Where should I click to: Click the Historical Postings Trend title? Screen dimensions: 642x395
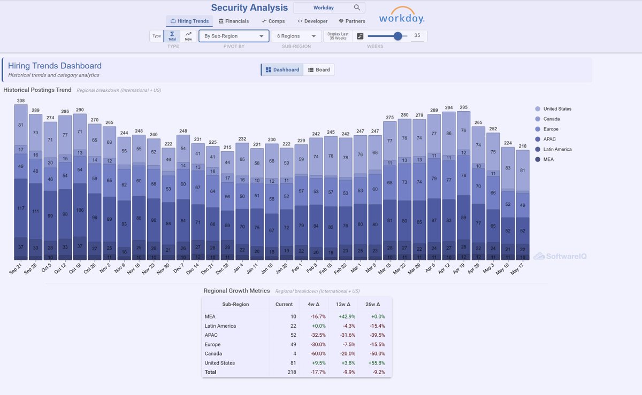click(x=37, y=90)
